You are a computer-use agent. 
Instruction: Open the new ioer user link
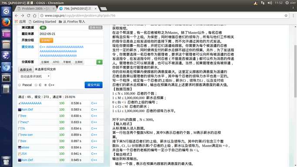coord(27,135)
